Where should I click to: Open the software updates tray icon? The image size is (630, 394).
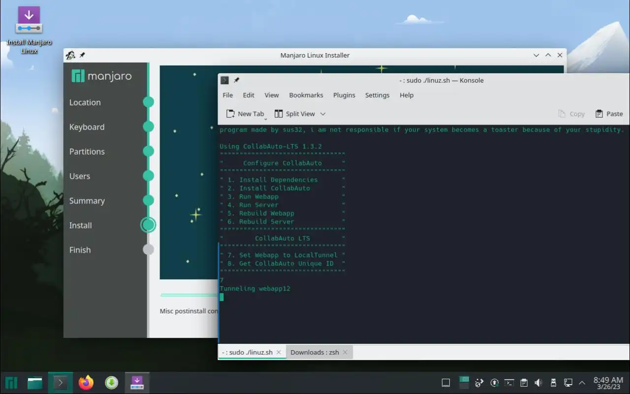(x=495, y=383)
